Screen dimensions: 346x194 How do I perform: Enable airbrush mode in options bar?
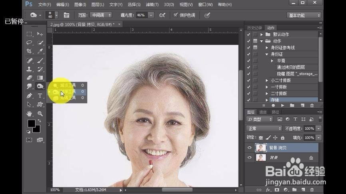pos(162,15)
